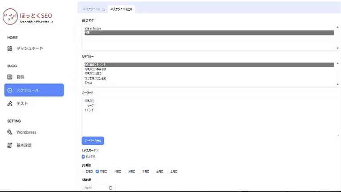Select the active schedule add tab
This screenshot has width=341, height=192.
[122, 9]
